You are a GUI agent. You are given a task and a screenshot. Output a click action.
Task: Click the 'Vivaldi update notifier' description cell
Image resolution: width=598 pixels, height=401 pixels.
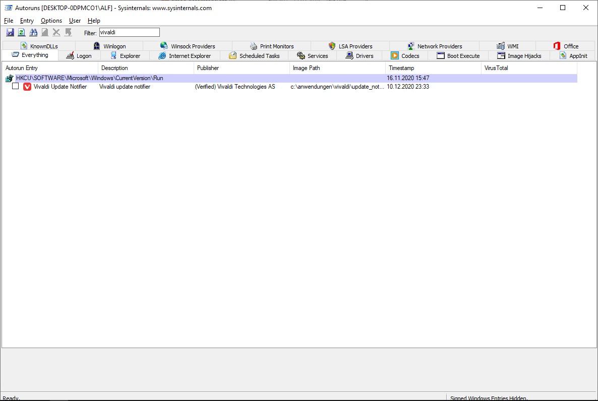click(x=125, y=87)
